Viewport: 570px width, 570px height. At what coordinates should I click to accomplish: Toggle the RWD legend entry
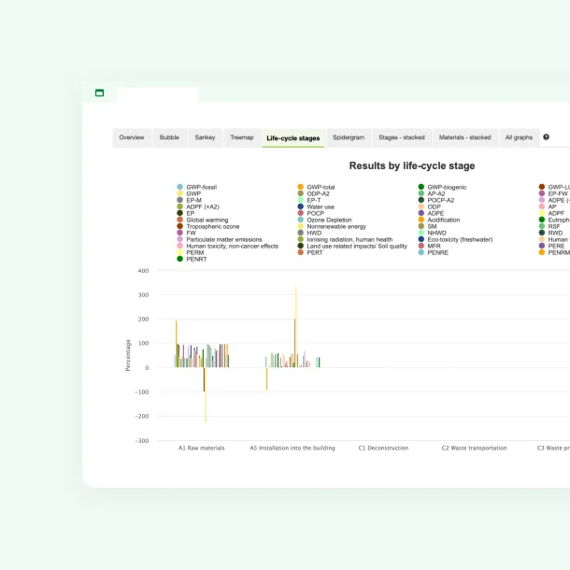(550, 233)
